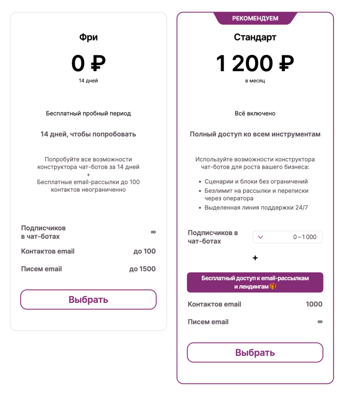Click Выбрать button in the Стандарт plan
Screen dimensions: 357x399
(255, 353)
